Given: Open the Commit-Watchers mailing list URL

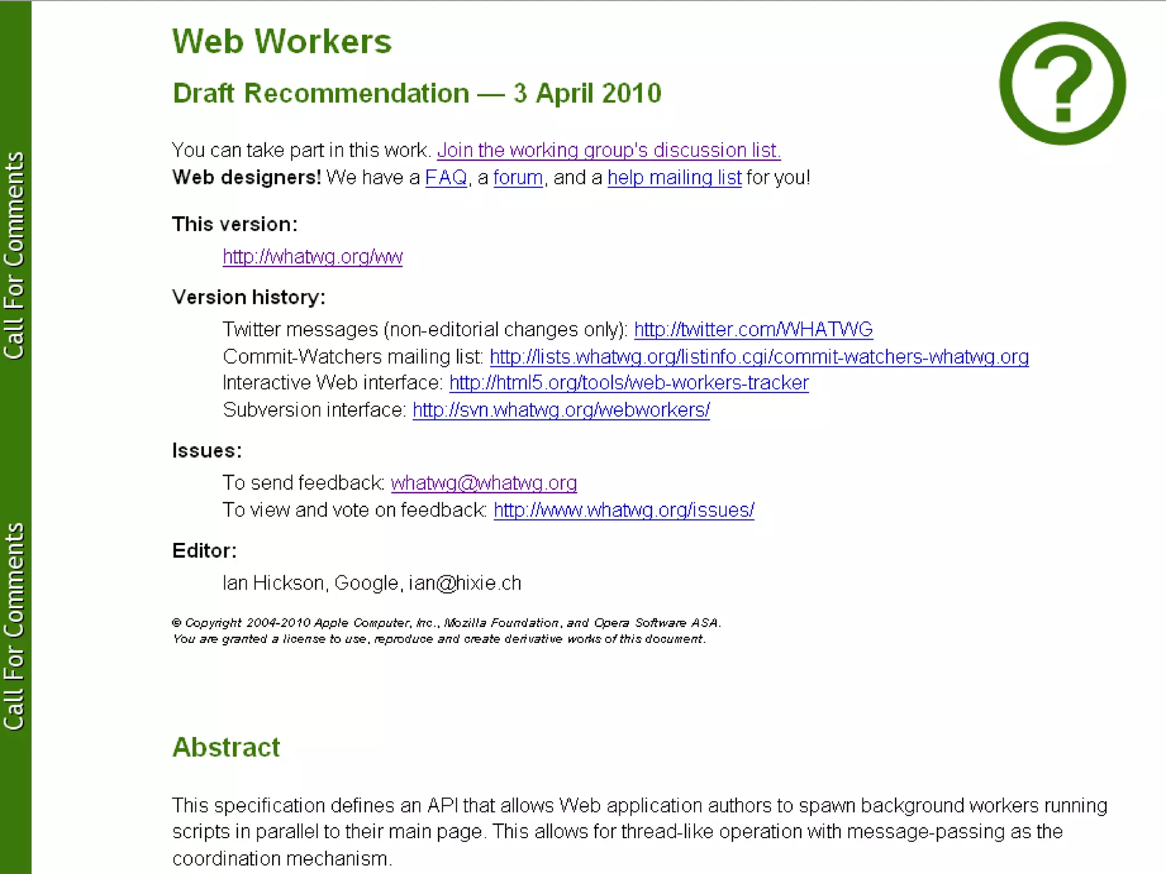Looking at the screenshot, I should (759, 357).
